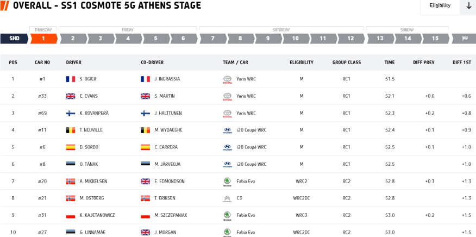Open stage 15 results tab
This screenshot has height=237, width=476.
pos(435,39)
